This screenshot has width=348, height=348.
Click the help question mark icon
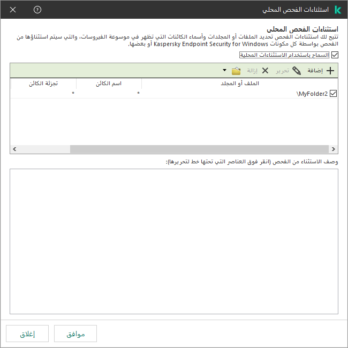click(x=37, y=10)
